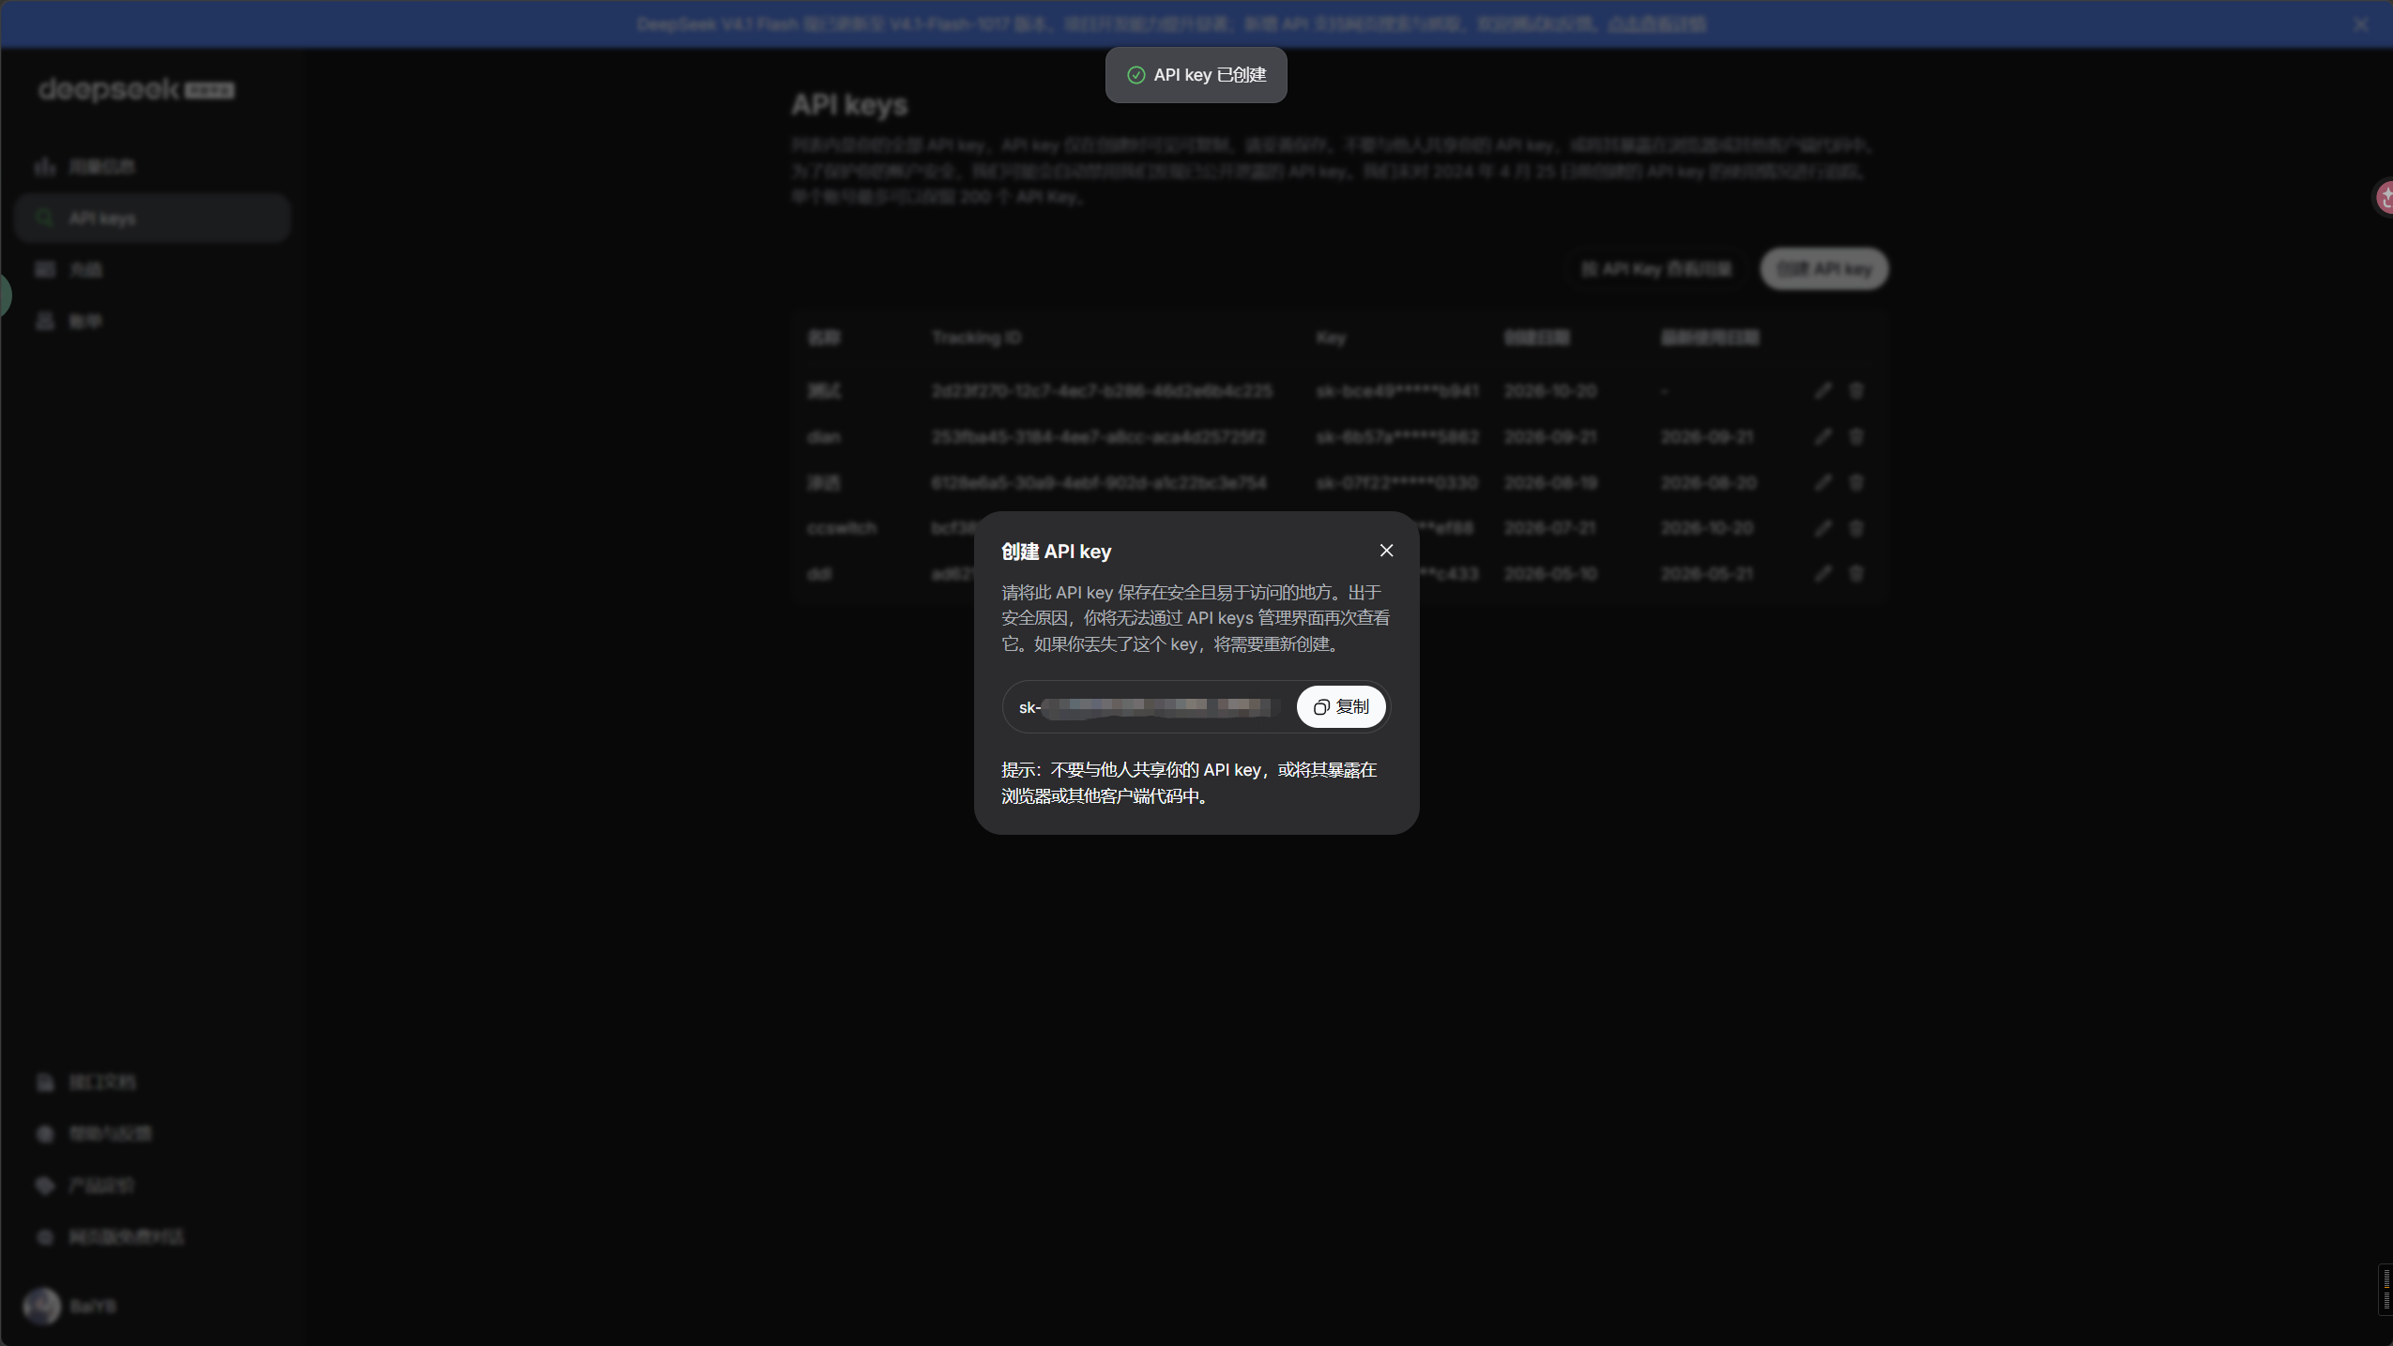Delete the ddl API key
2393x1346 pixels.
[1856, 573]
